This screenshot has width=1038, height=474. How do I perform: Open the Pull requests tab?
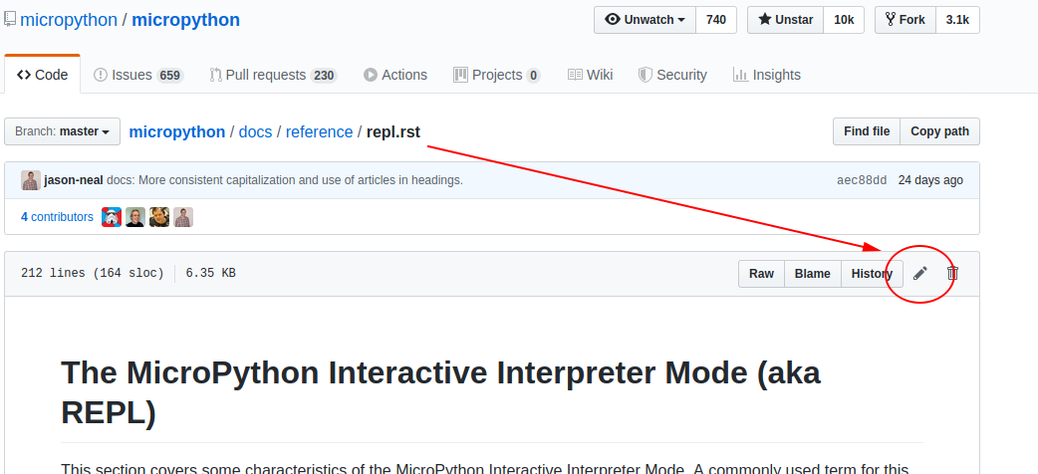(x=273, y=75)
